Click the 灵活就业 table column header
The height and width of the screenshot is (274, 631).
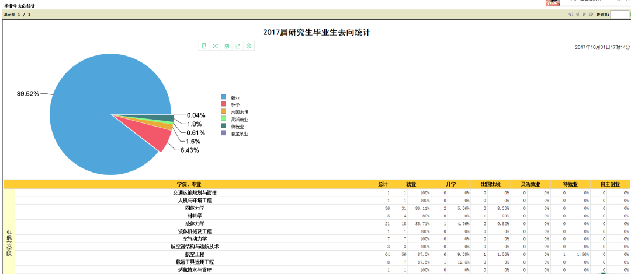(x=531, y=184)
